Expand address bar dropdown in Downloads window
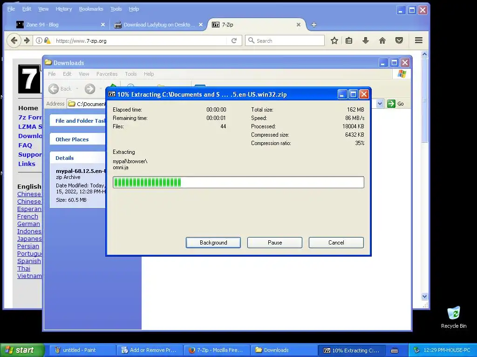The image size is (477, 357). click(380, 104)
